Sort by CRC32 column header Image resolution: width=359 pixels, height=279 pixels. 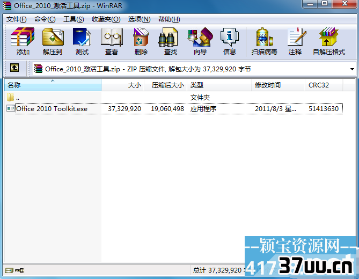coord(324,85)
